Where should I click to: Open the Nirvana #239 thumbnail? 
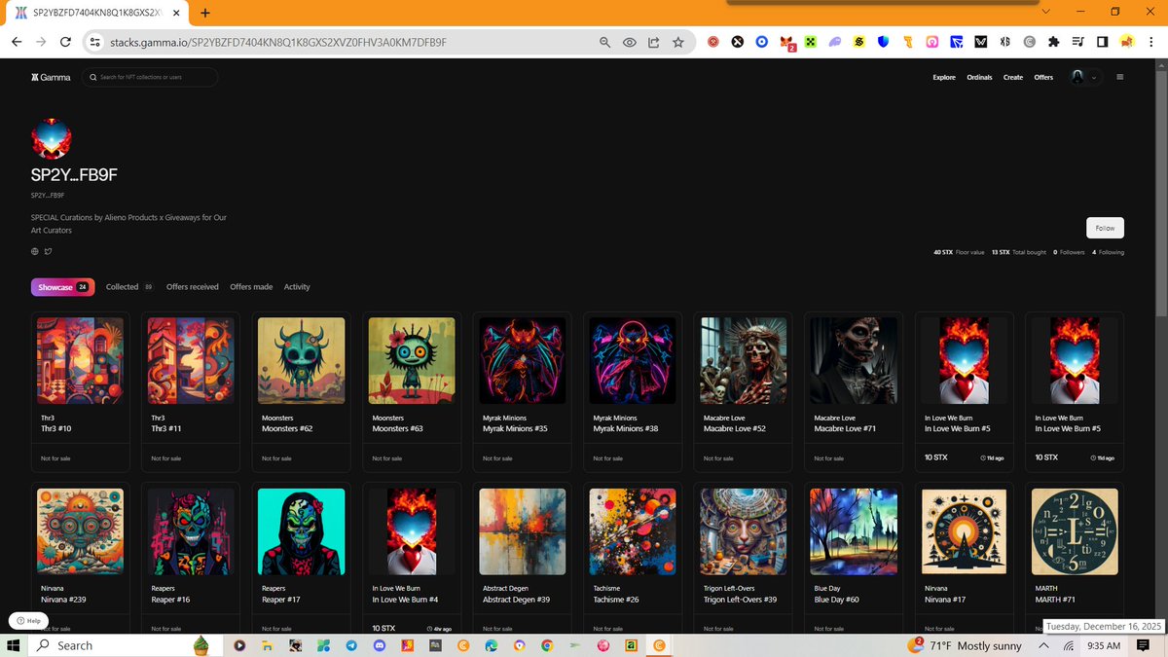click(x=80, y=531)
